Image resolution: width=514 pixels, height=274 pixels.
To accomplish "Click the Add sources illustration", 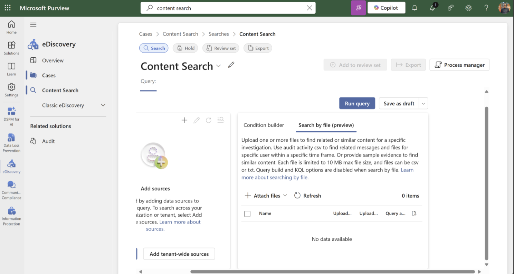I will (x=154, y=156).
